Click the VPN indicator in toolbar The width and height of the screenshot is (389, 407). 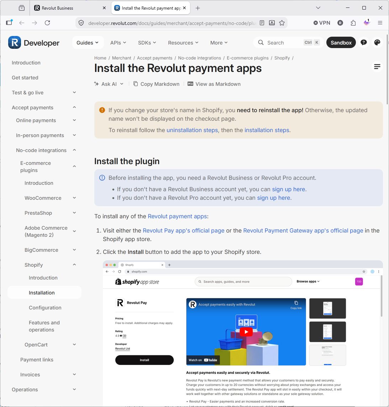322,23
